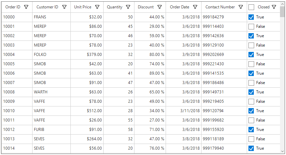Uncheck Closed checkbox for order 10006
286x155 pixels.
[x=251, y=73]
